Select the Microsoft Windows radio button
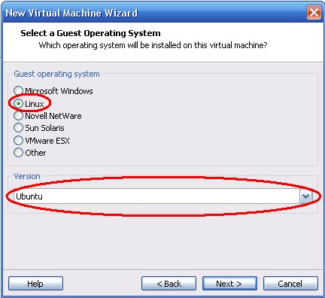 (x=18, y=91)
